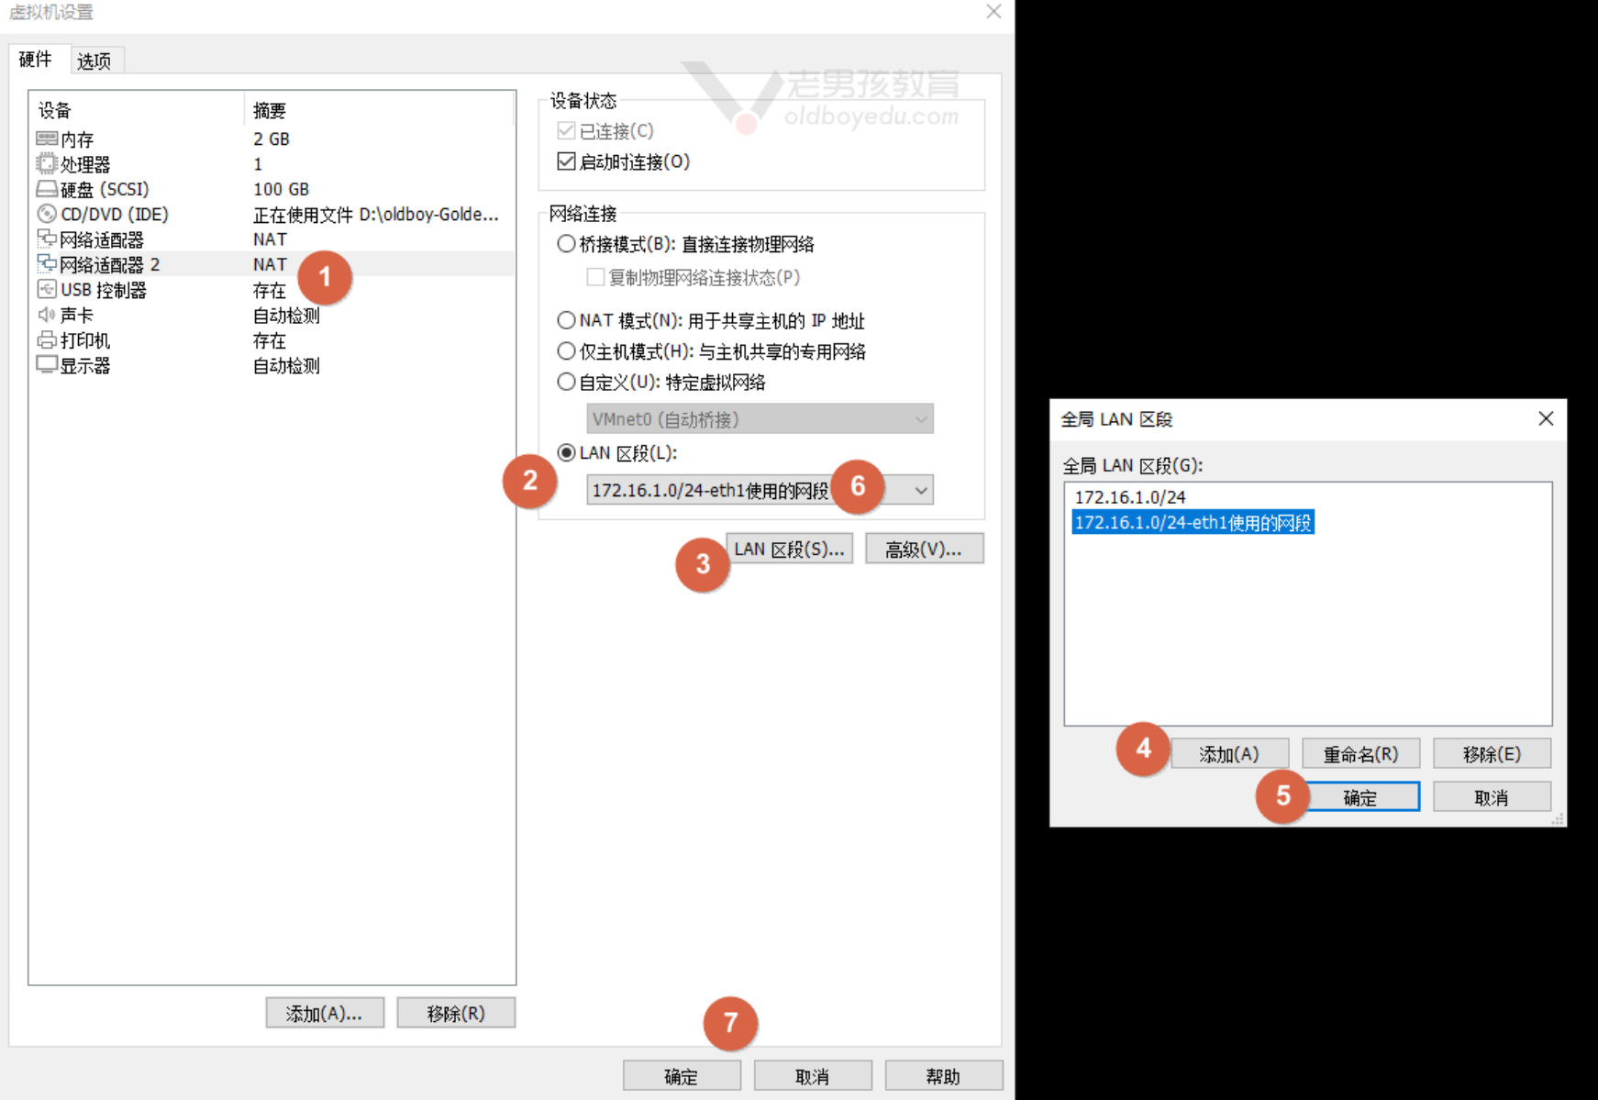This screenshot has height=1100, width=1598.
Task: Click the processor (处理器) device icon
Action: click(x=47, y=163)
